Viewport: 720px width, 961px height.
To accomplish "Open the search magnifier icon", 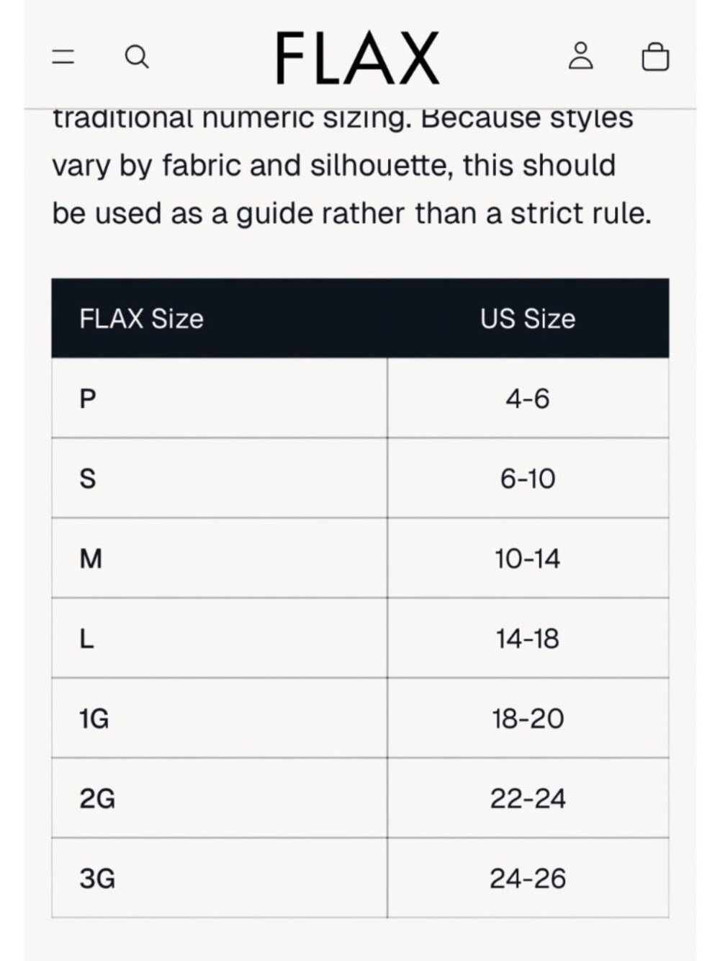I will tap(137, 56).
